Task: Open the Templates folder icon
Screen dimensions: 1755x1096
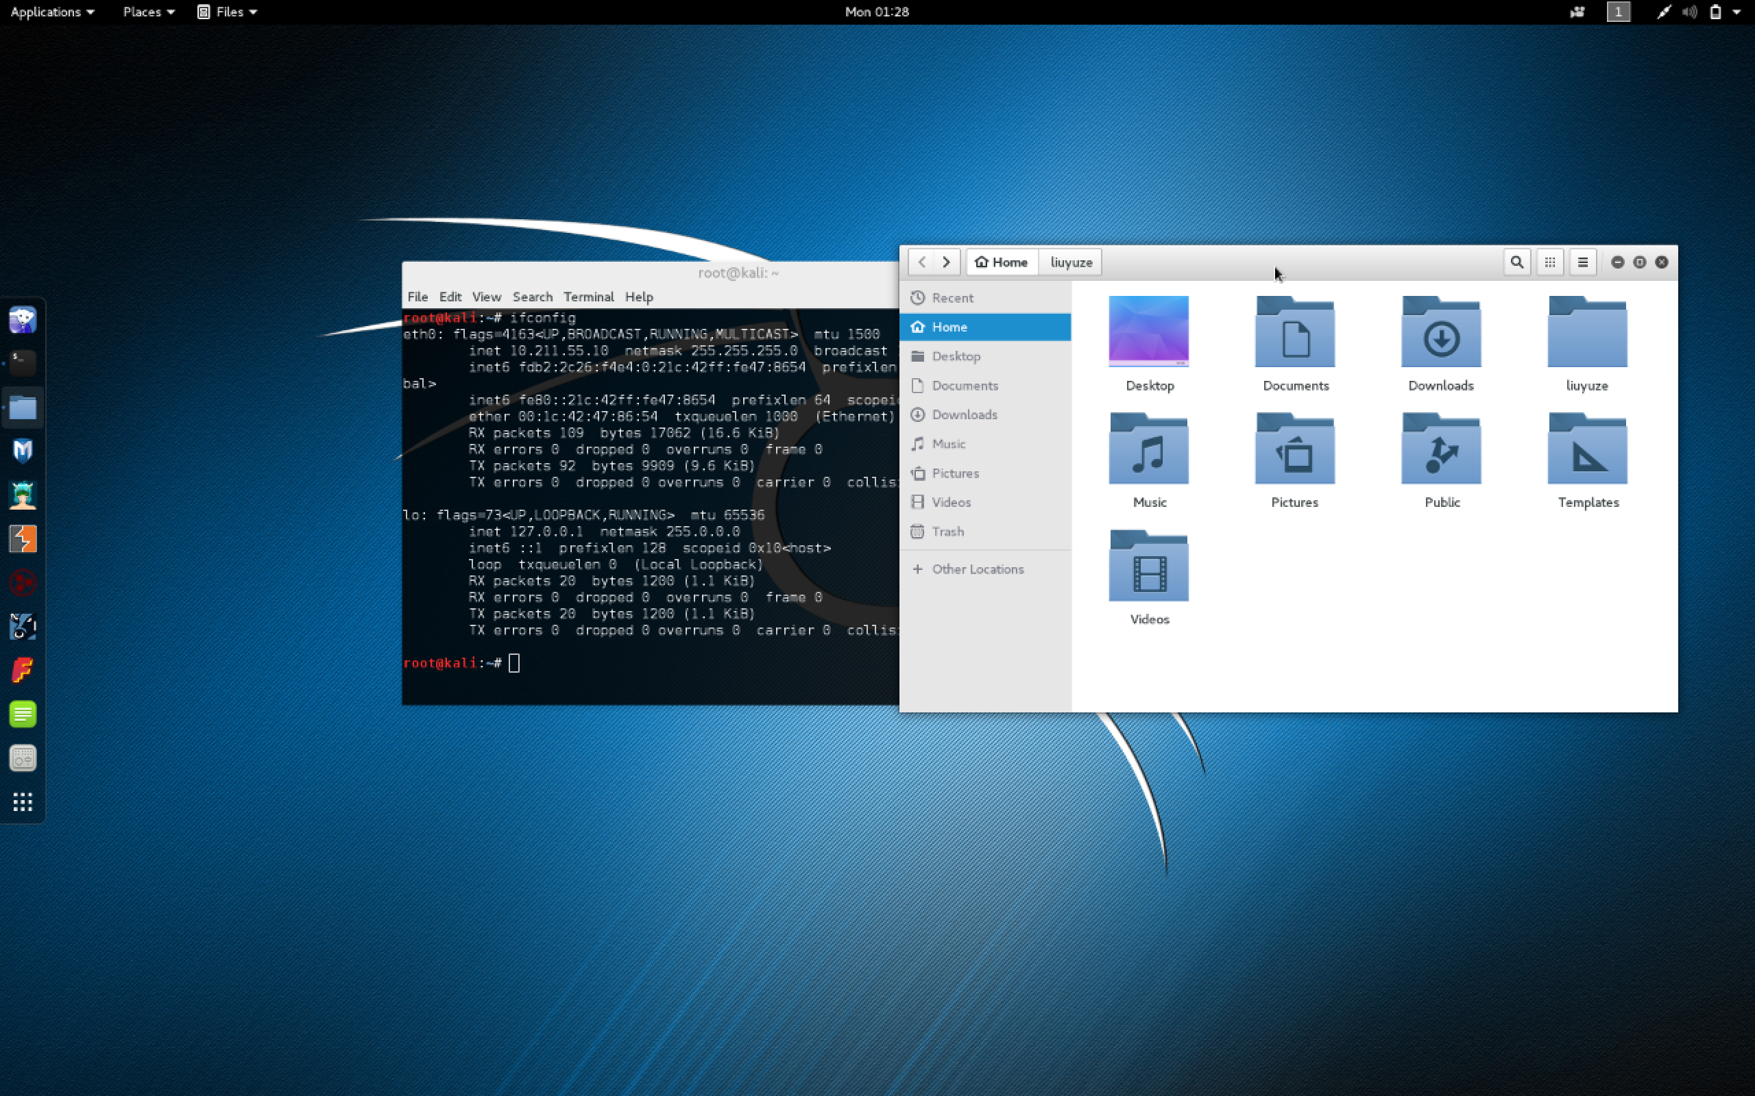Action: pos(1587,449)
